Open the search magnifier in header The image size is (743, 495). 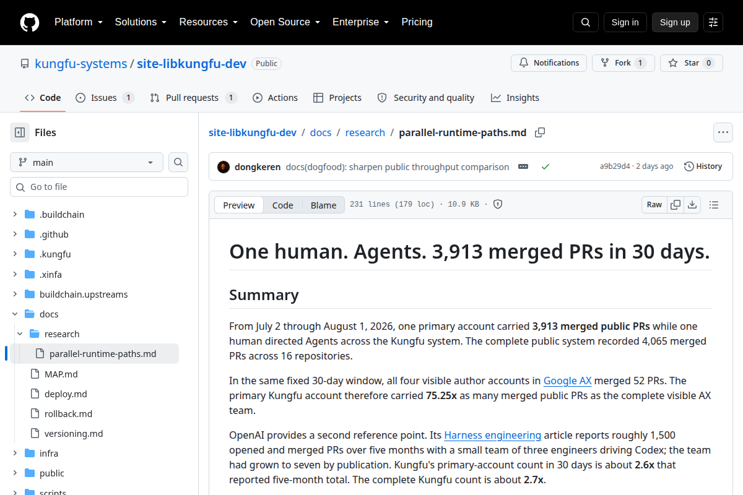586,22
